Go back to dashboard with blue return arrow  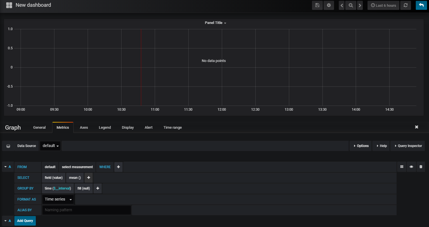click(x=421, y=5)
